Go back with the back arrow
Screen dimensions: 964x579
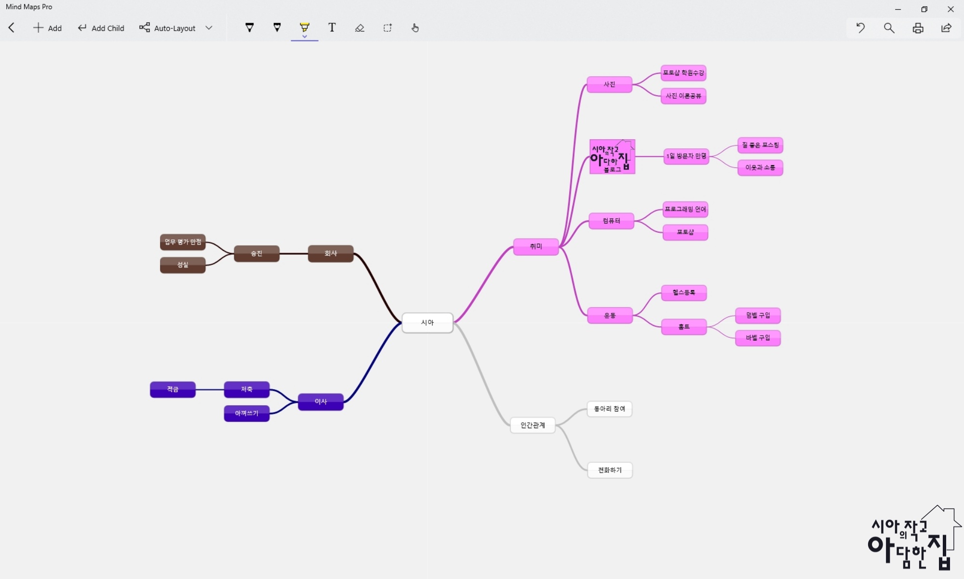point(12,28)
